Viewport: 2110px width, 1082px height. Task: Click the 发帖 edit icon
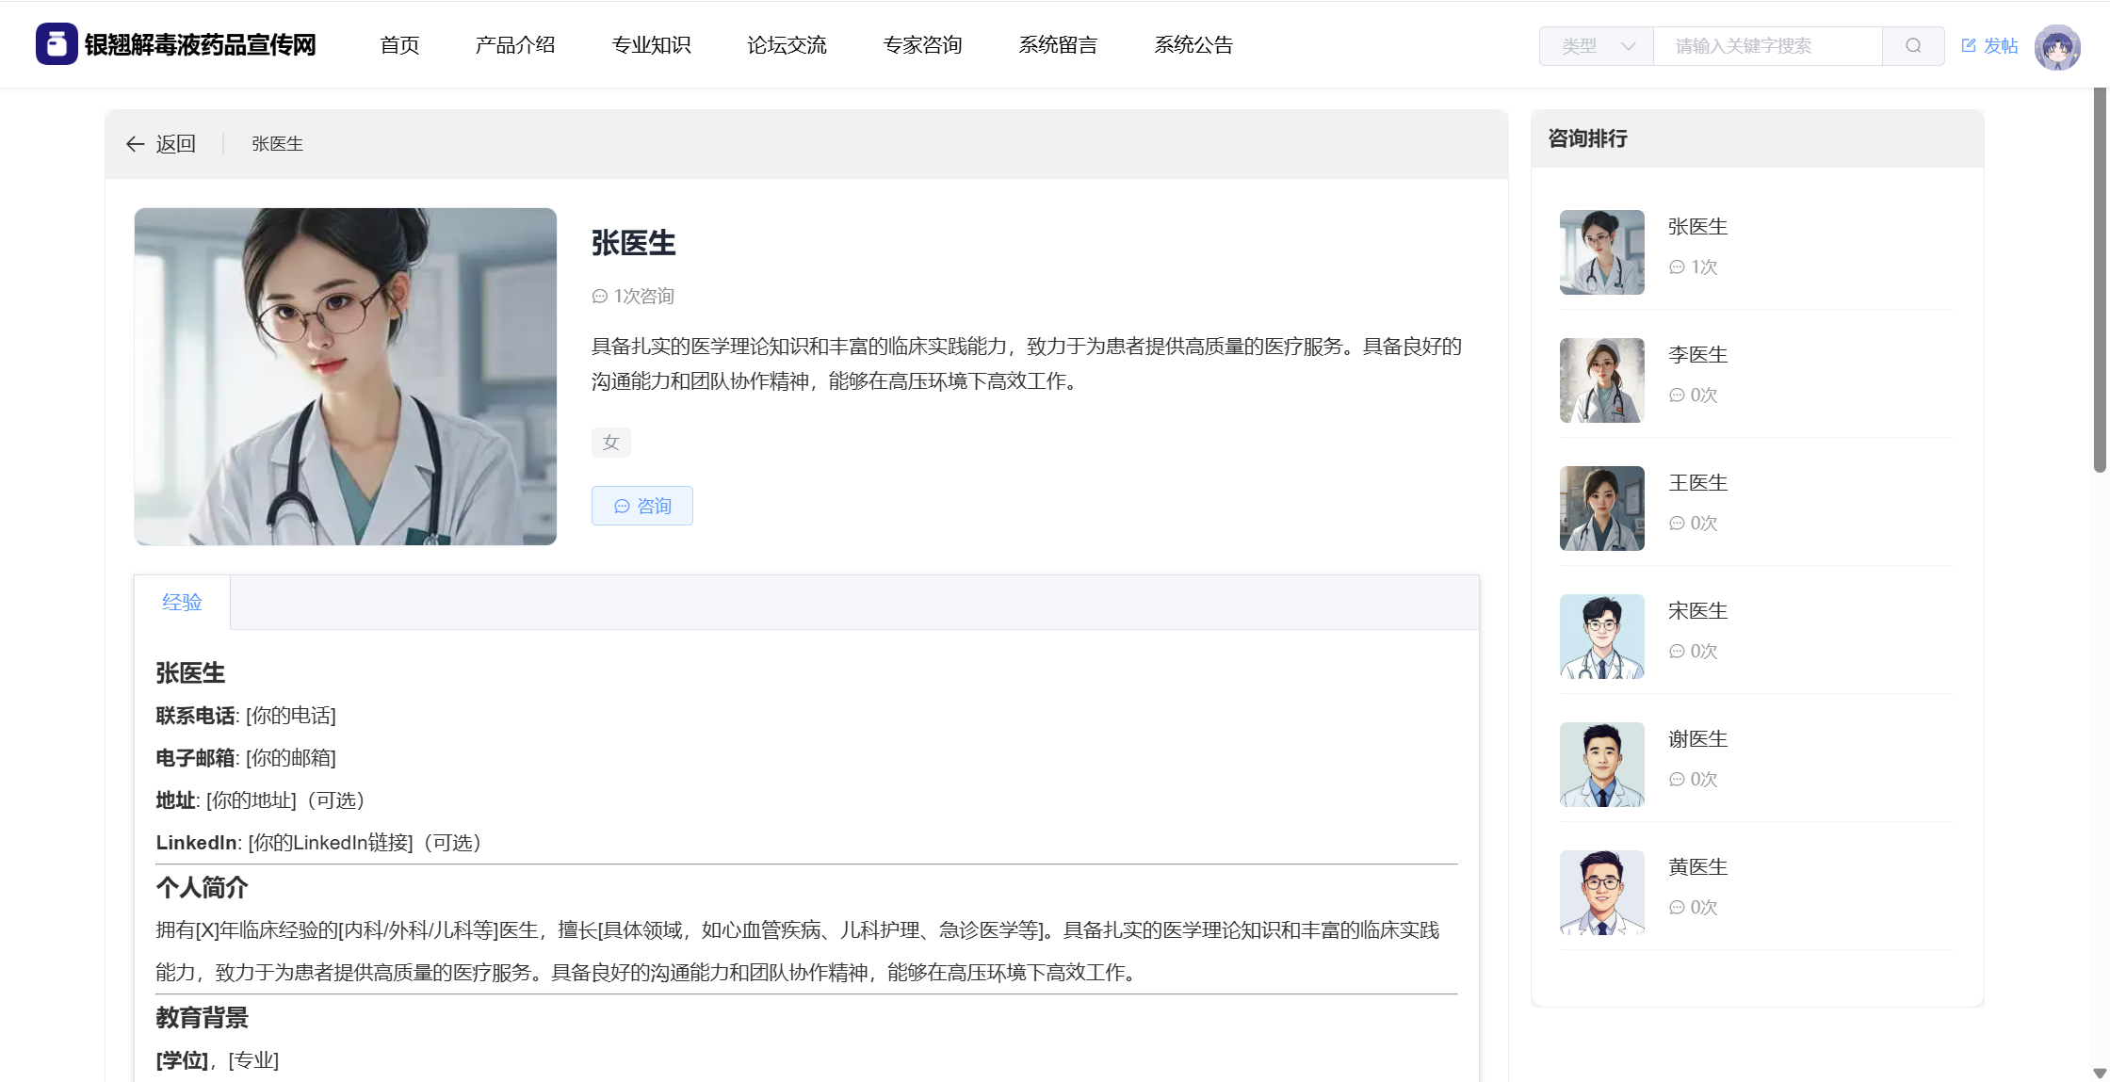pos(1968,45)
